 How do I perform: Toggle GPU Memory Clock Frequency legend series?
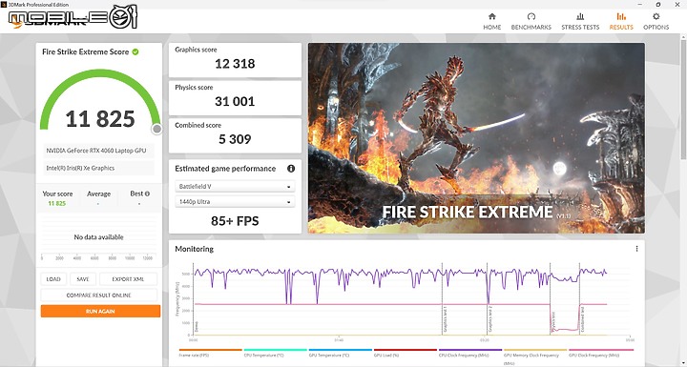click(x=534, y=357)
